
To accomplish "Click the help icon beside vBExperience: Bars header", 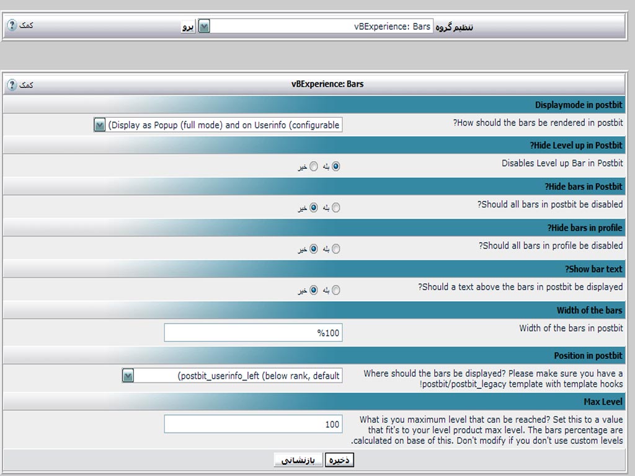I will pos(12,84).
